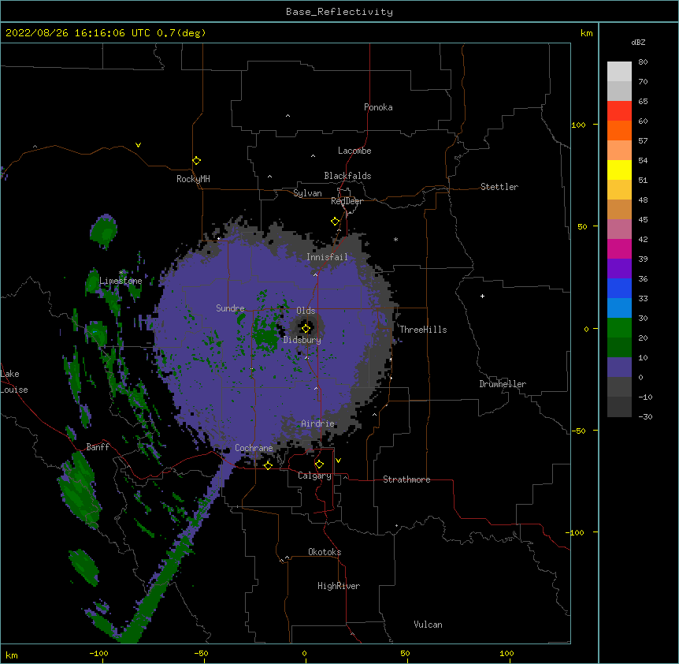The height and width of the screenshot is (664, 679).
Task: Select the Sylvan label on map
Action: pyautogui.click(x=307, y=193)
